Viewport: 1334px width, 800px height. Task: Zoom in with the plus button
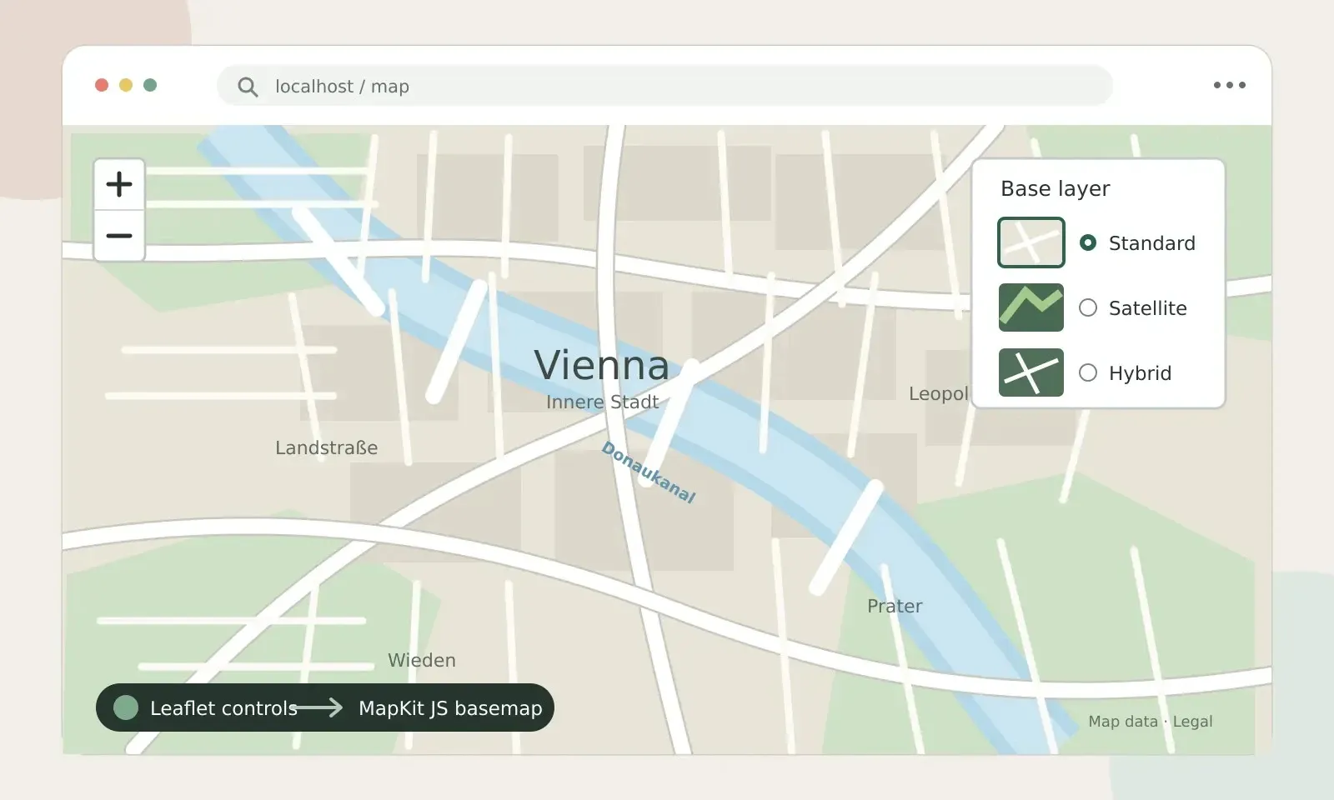pyautogui.click(x=119, y=184)
